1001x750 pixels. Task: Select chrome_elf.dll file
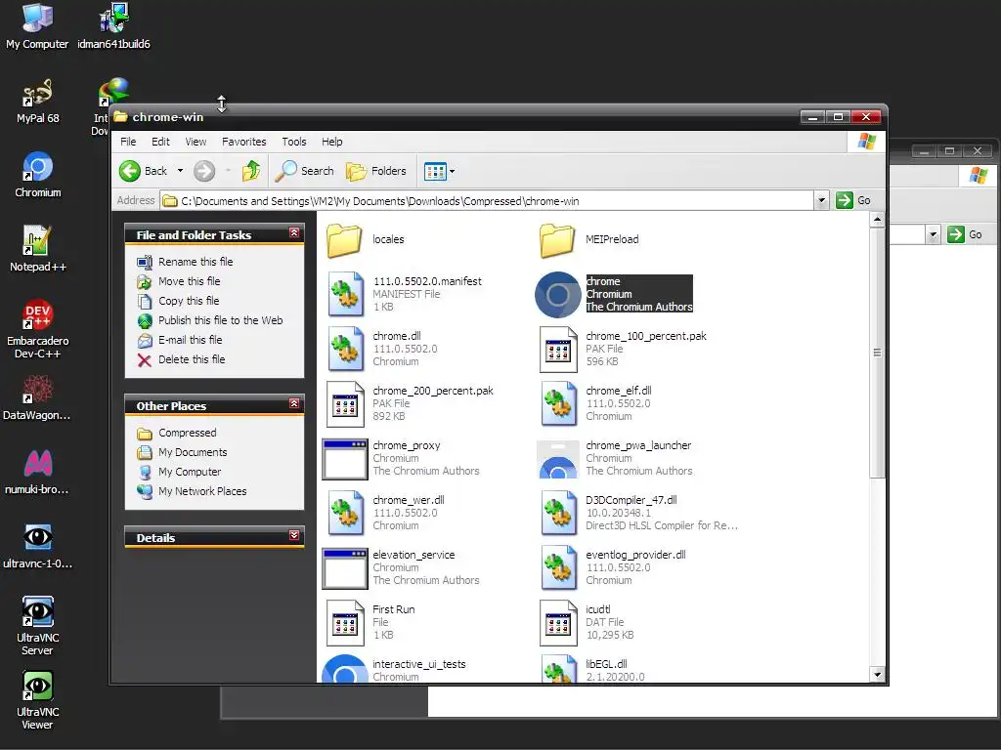595,403
